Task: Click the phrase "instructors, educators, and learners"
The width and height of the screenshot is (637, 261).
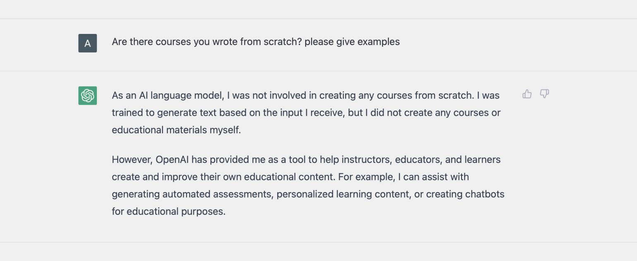Action: point(417,160)
